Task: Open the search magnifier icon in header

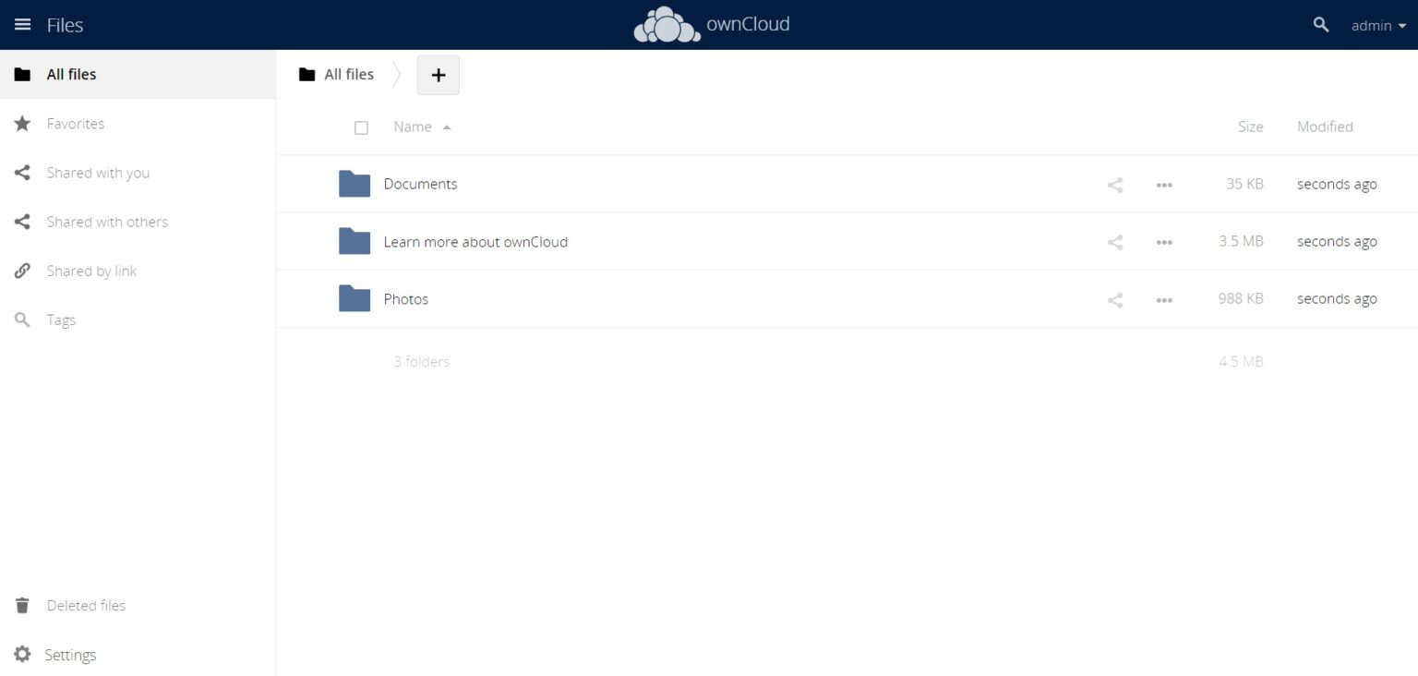Action: click(x=1321, y=25)
